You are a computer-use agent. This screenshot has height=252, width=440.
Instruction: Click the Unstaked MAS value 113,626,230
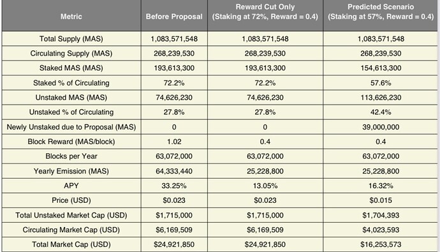381,98
